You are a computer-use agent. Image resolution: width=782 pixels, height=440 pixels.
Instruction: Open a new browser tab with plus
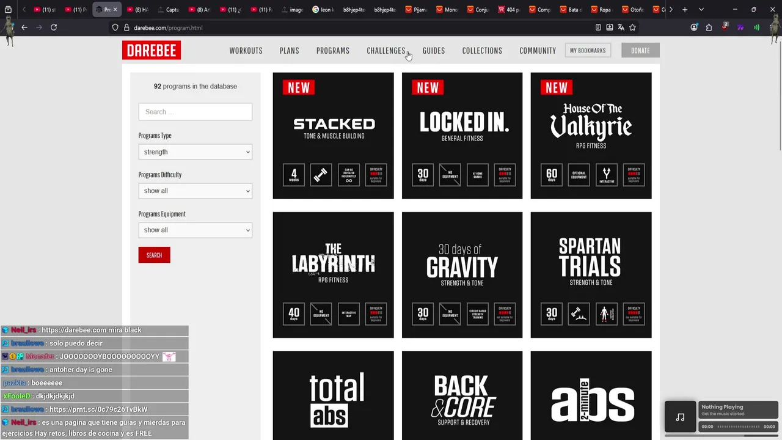pyautogui.click(x=685, y=10)
